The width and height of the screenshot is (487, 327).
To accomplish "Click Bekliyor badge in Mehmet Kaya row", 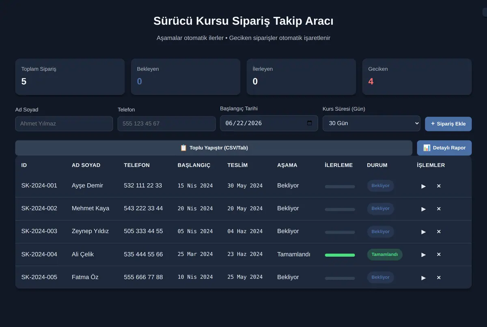I will click(x=381, y=209).
